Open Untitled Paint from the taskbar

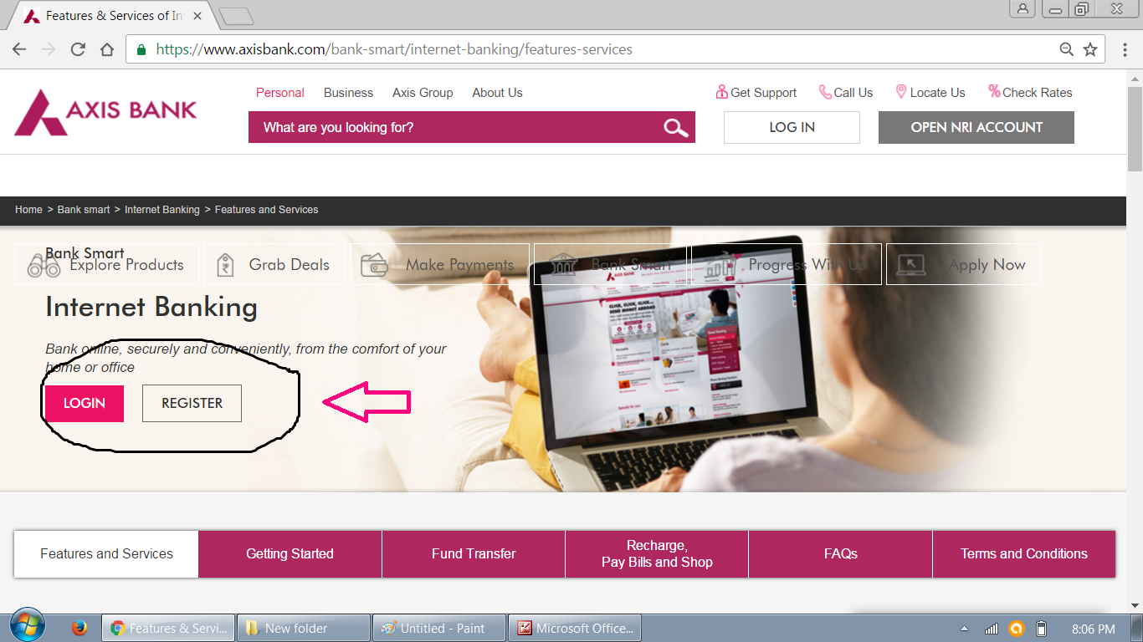coord(438,627)
